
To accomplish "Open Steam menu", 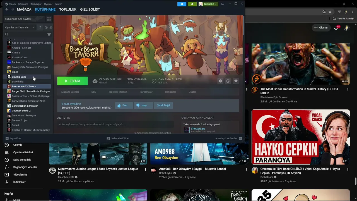I will point(12,4).
